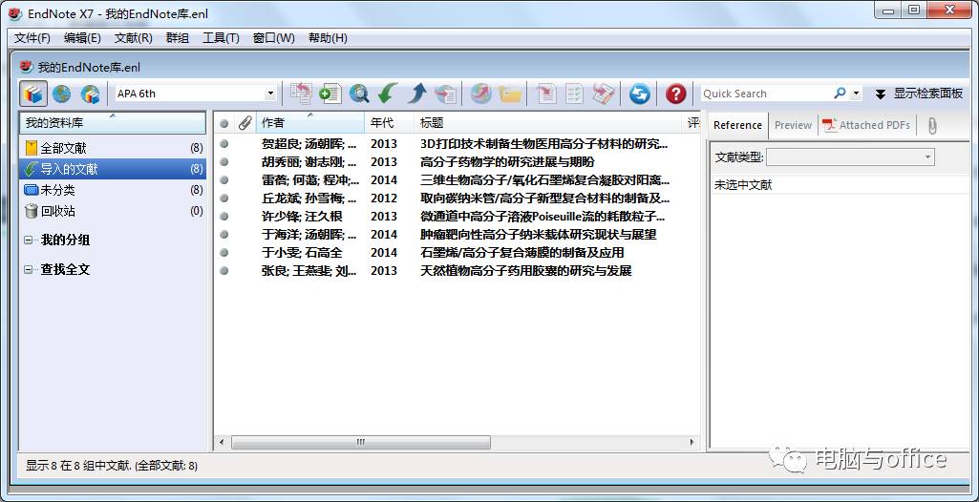Screen dimensions: 979x502
Task: Click into the Quick Search field
Action: click(767, 94)
